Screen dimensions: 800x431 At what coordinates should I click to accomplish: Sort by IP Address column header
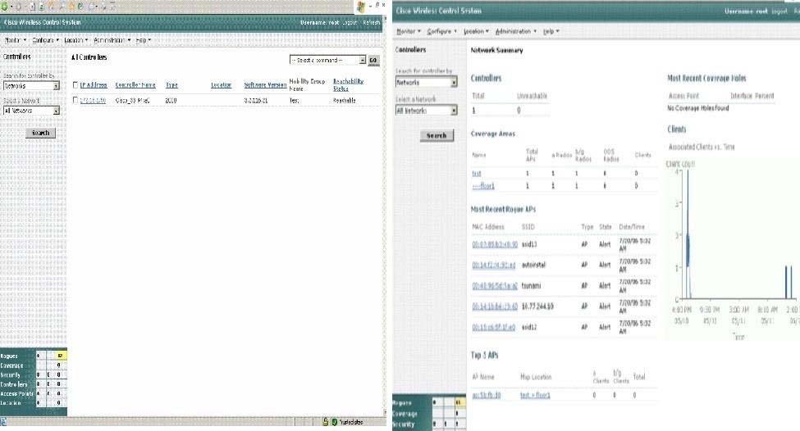[x=94, y=85]
